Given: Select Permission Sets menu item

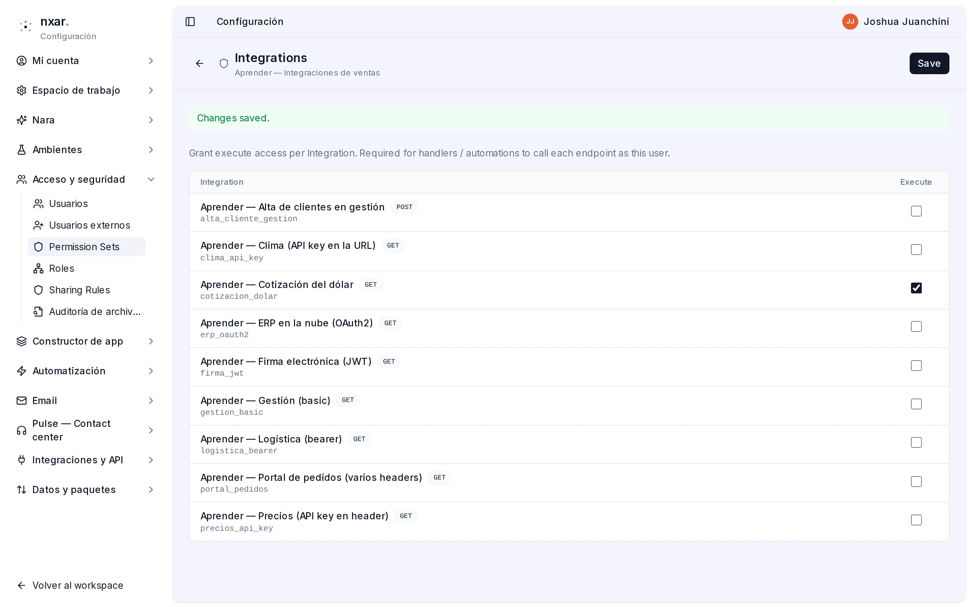Looking at the screenshot, I should [x=86, y=247].
